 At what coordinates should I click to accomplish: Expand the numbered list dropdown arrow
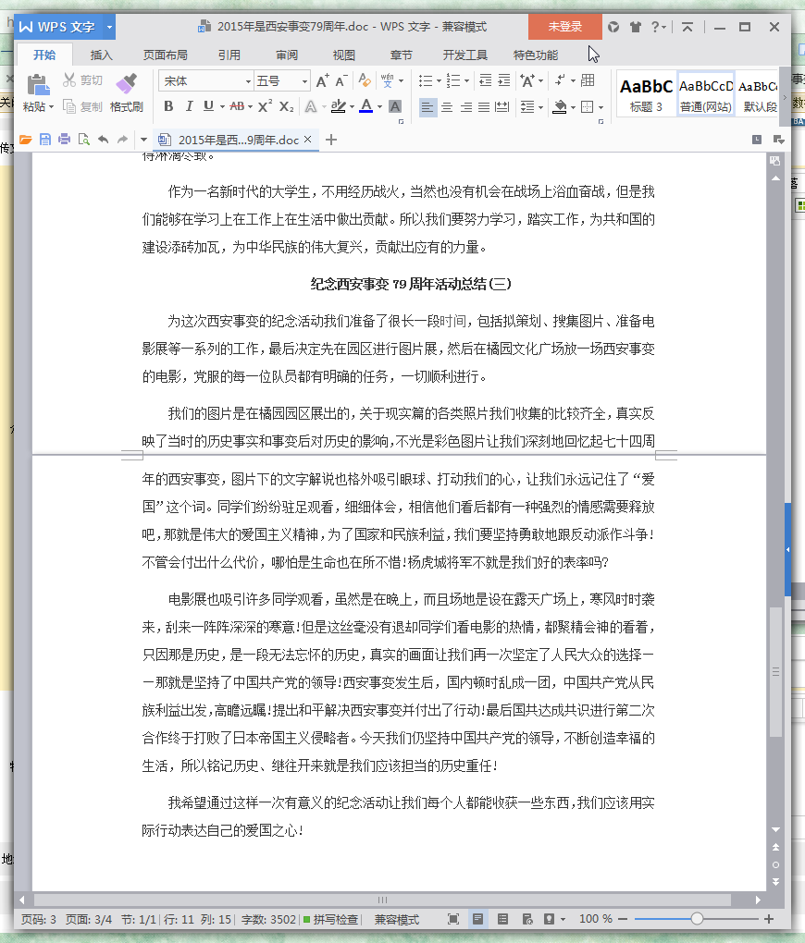pos(466,81)
